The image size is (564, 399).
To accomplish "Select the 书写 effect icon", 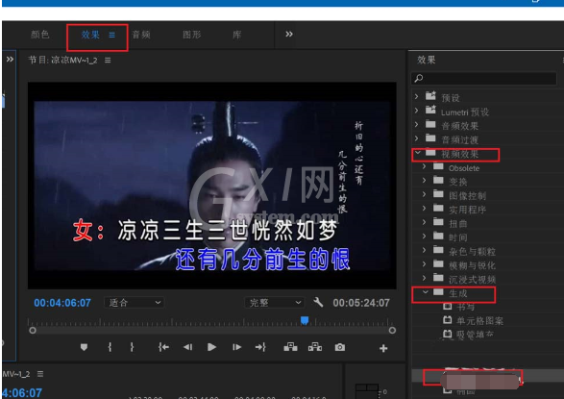I will [x=447, y=306].
